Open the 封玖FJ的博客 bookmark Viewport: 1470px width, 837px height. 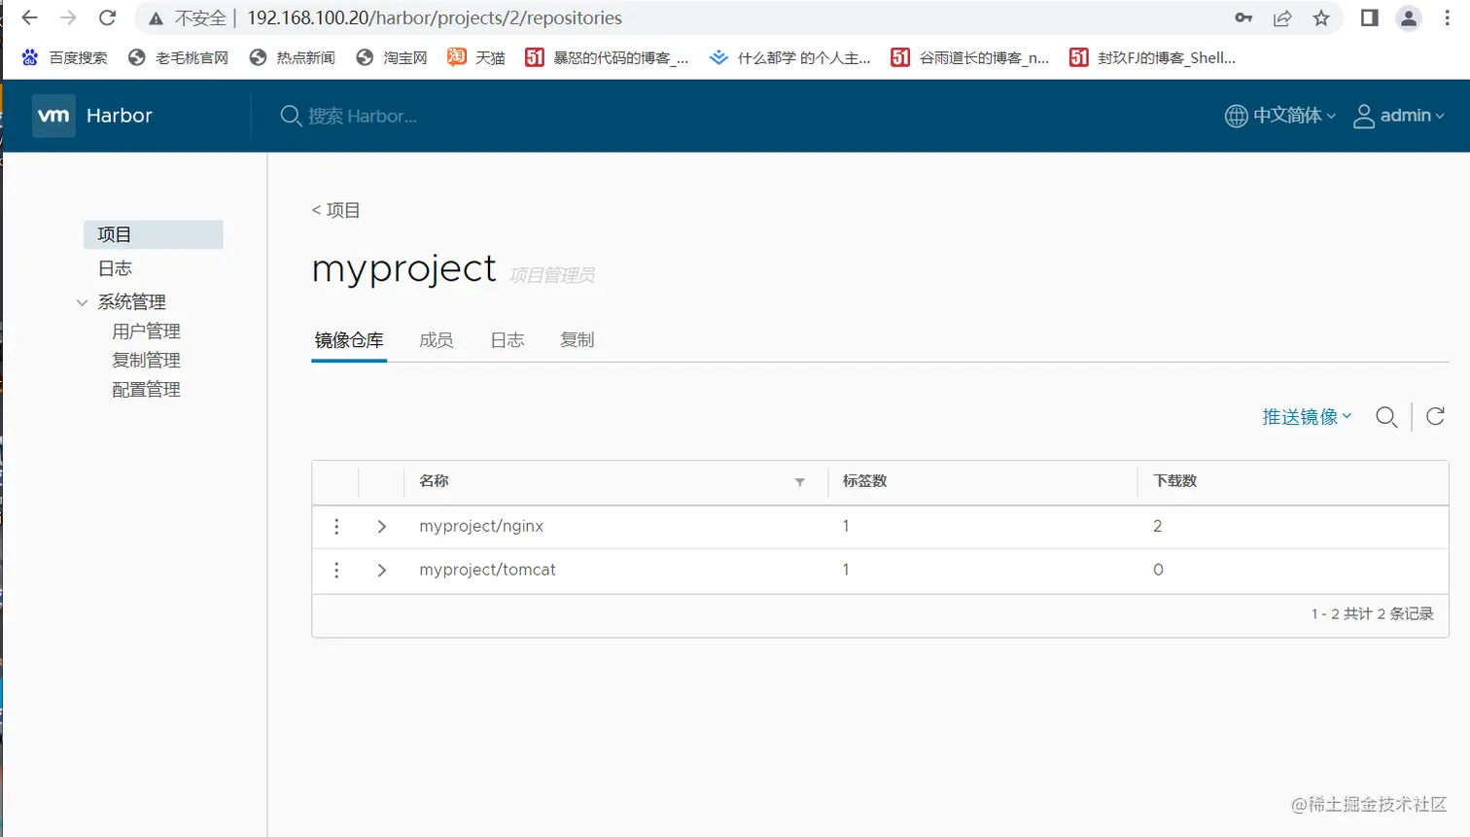pyautogui.click(x=1153, y=57)
